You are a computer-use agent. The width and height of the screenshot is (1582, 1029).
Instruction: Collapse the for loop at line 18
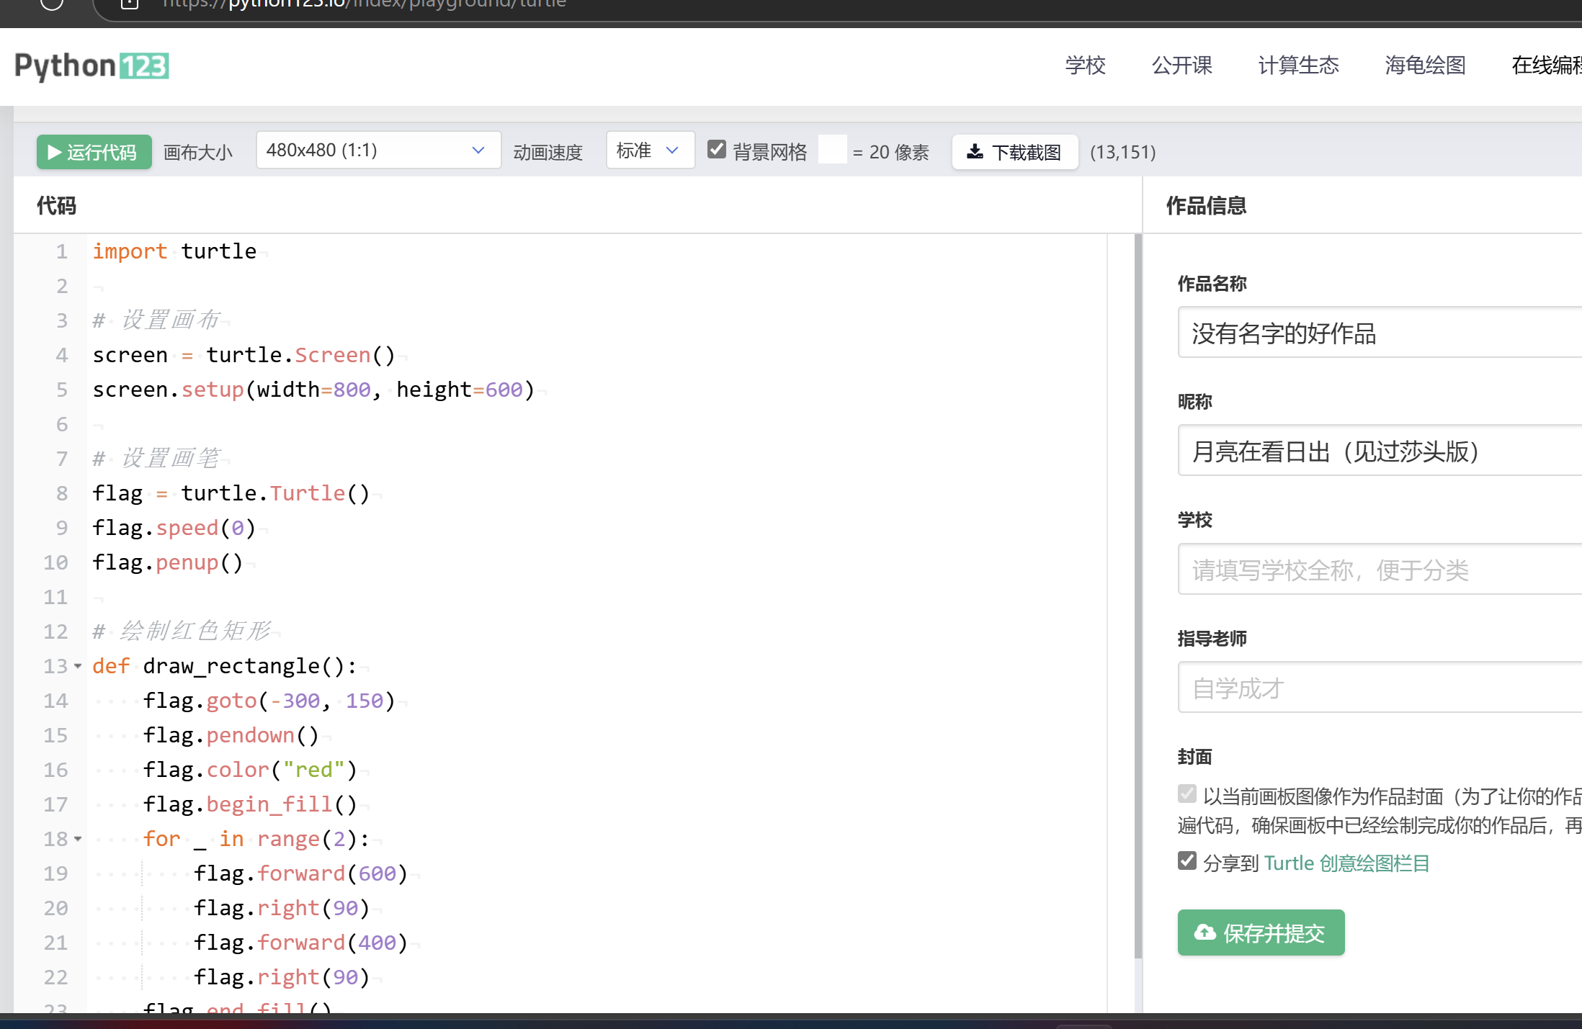78,840
